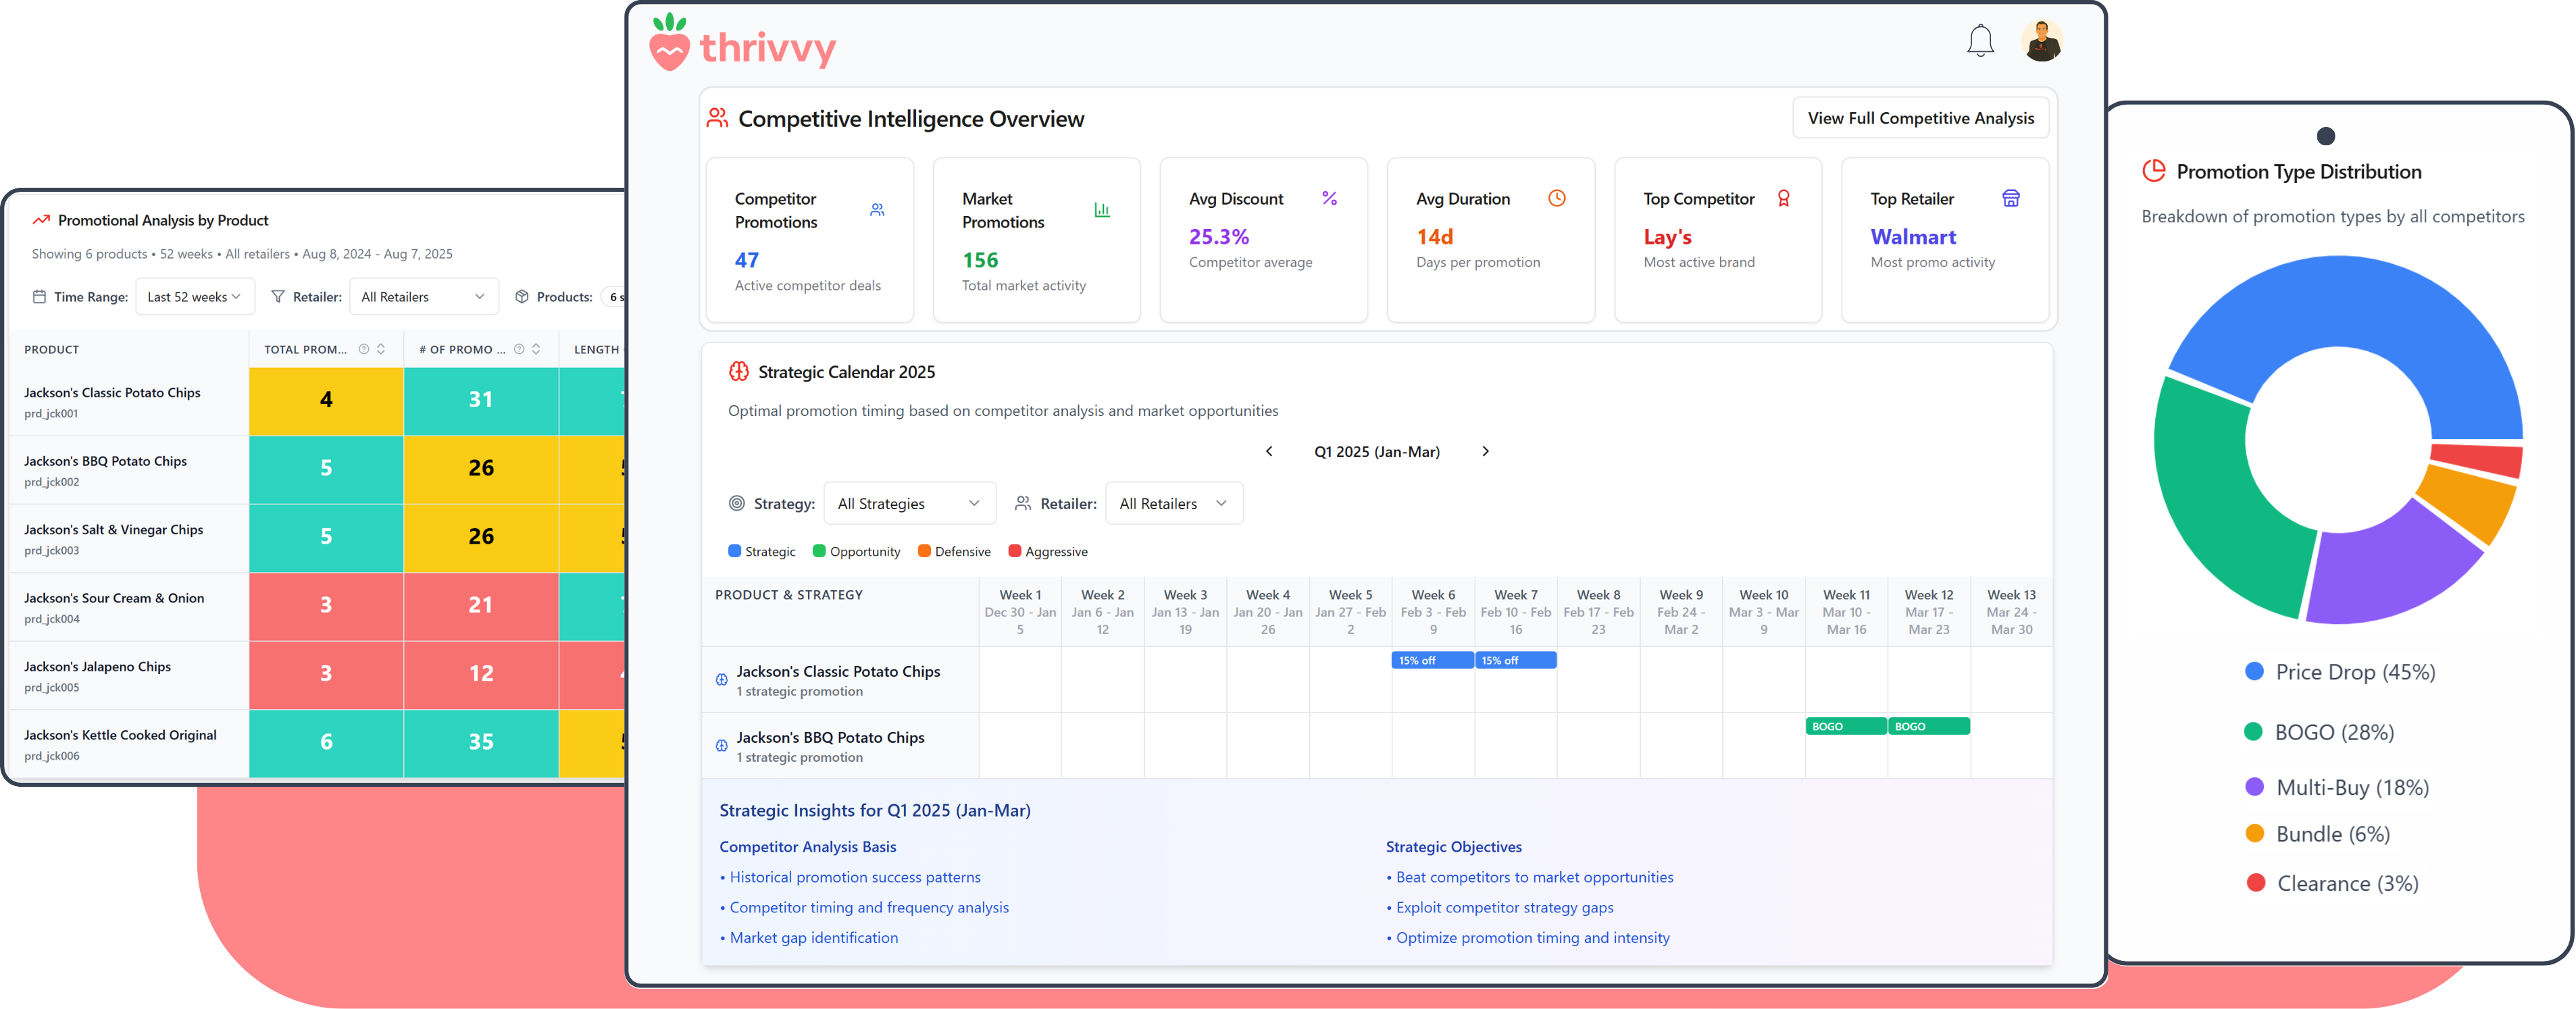Open the All Strategies dropdown
Image resolution: width=2576 pixels, height=1009 pixels.
click(x=909, y=503)
